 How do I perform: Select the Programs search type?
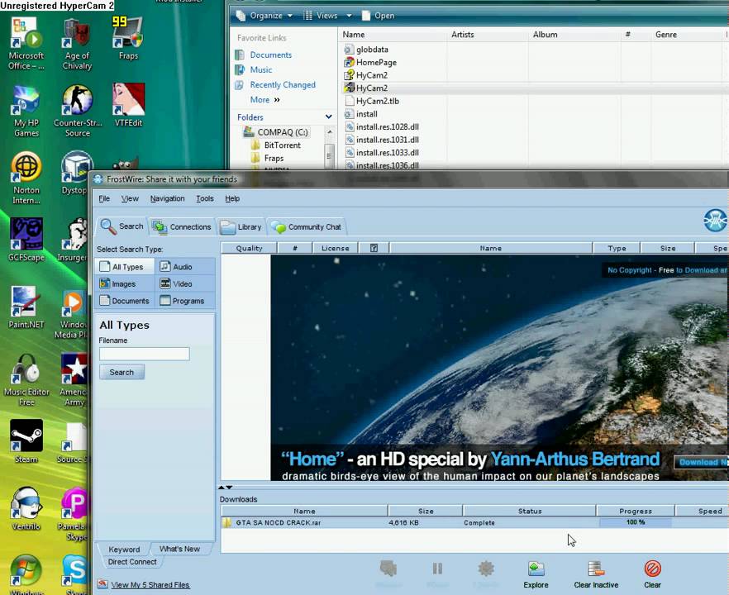(185, 301)
